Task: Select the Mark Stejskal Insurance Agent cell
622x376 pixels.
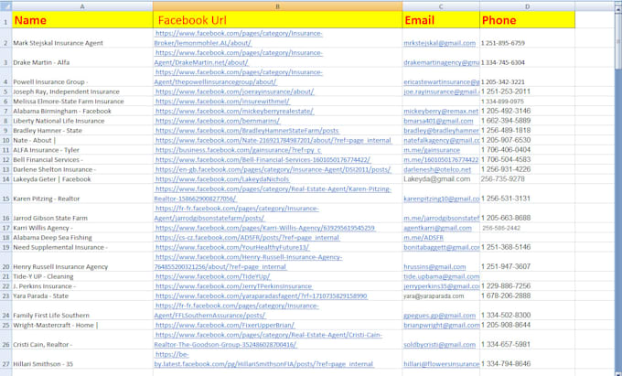Action: (82, 38)
